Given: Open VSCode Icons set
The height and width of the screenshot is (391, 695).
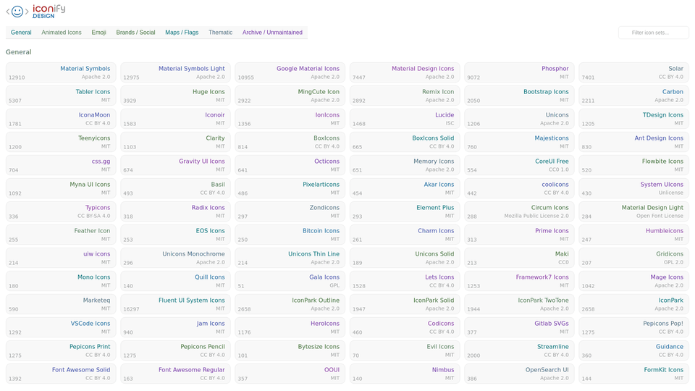Looking at the screenshot, I should (61, 327).
